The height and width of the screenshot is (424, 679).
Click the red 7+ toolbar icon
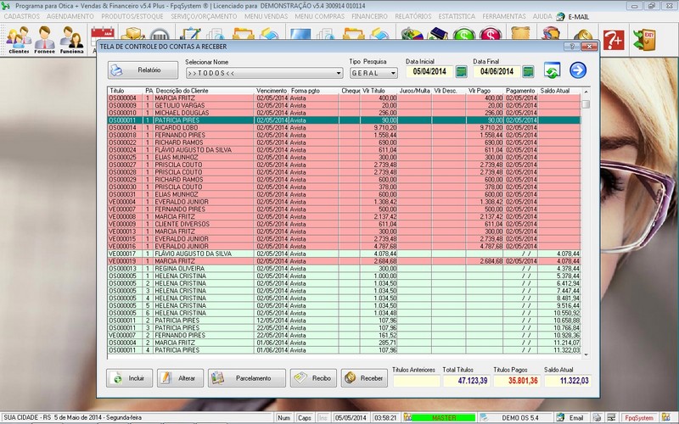click(614, 38)
